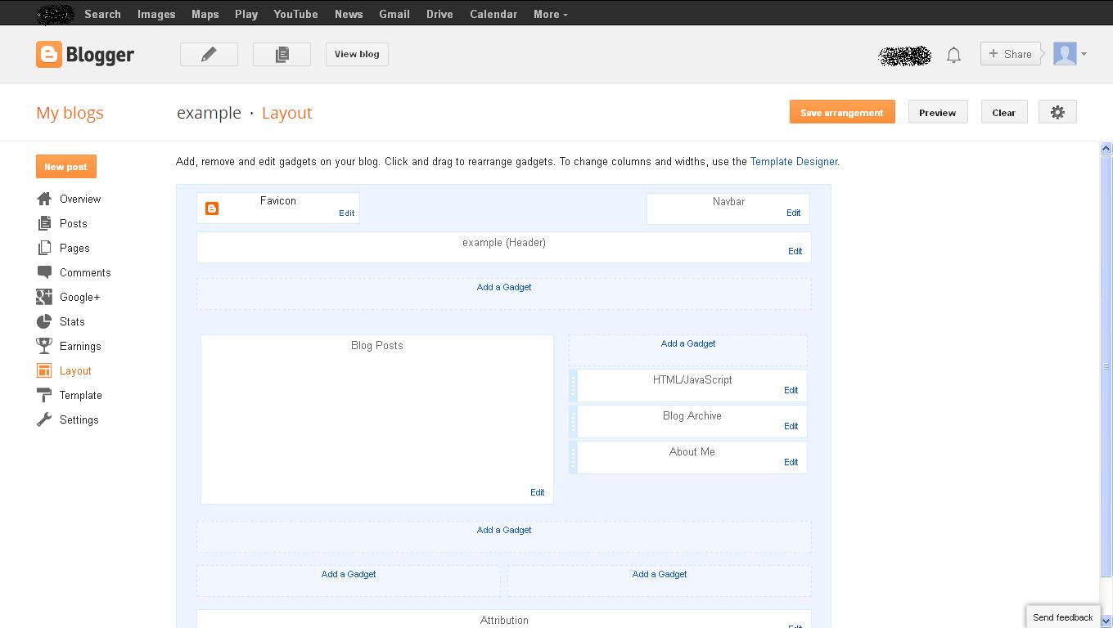The height and width of the screenshot is (628, 1113).
Task: Click the Settings wrench icon
Action: pyautogui.click(x=44, y=419)
